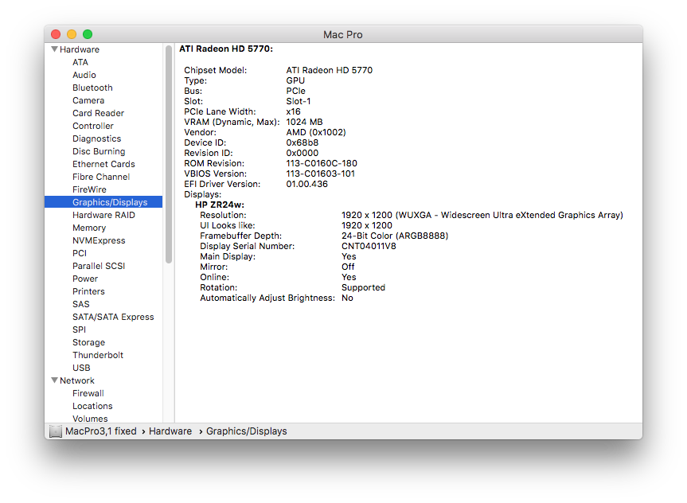Click the sidebar vertical scrollbar
Viewport: 687px width, 503px height.
169,154
